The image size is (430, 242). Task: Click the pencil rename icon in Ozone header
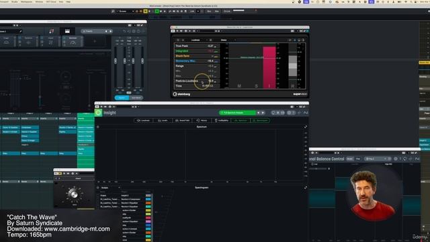(x=20, y=32)
